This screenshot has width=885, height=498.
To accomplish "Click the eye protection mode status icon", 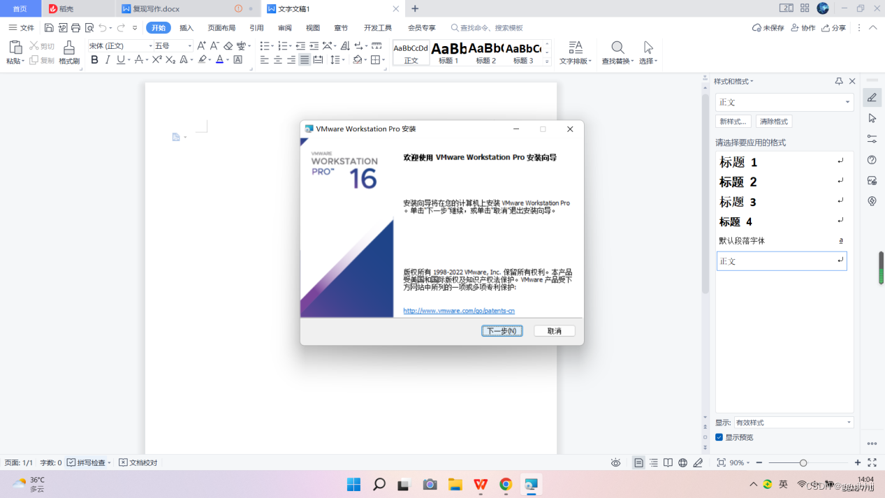I will (x=615, y=462).
